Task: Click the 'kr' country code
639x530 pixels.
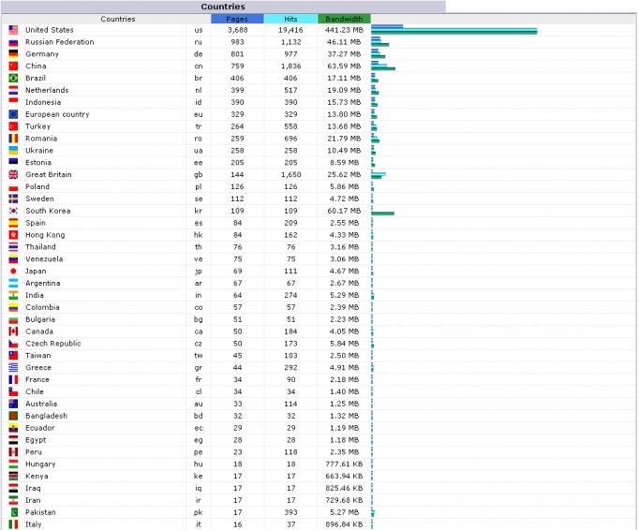Action: pyautogui.click(x=199, y=211)
